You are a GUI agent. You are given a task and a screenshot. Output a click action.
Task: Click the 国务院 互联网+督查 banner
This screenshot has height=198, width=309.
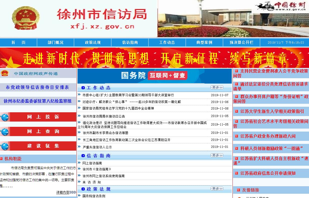[x=154, y=75]
